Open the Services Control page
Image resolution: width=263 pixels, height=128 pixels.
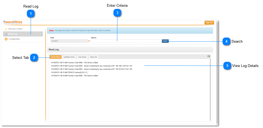tap(15, 29)
